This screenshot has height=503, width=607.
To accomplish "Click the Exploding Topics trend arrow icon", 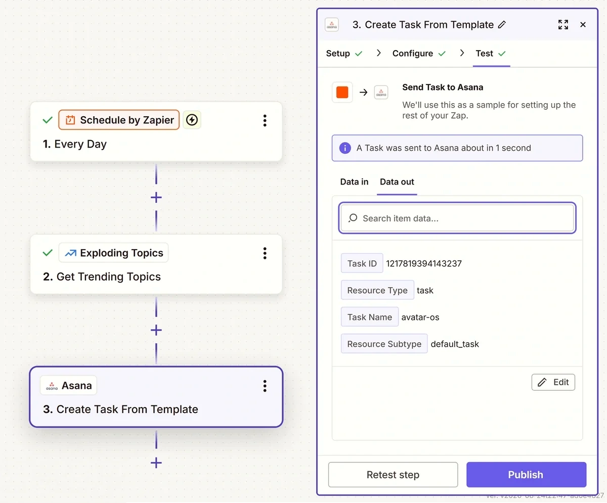I will click(71, 253).
